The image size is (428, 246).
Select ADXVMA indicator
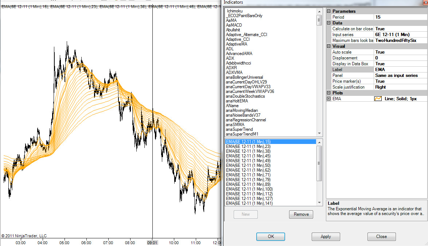234,73
